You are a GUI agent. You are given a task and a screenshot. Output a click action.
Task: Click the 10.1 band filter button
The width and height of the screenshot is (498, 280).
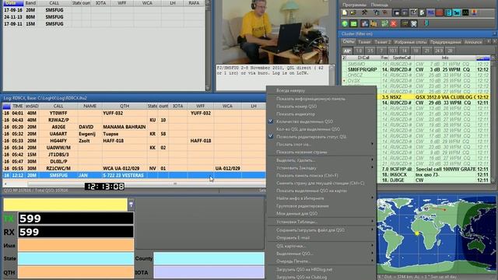coord(393,51)
